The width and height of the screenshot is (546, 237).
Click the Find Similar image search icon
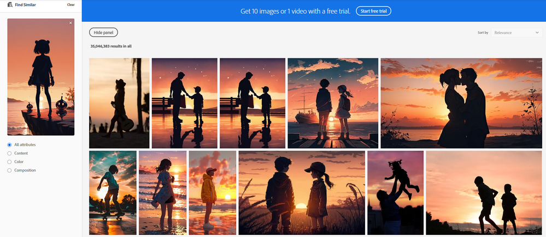(10, 5)
